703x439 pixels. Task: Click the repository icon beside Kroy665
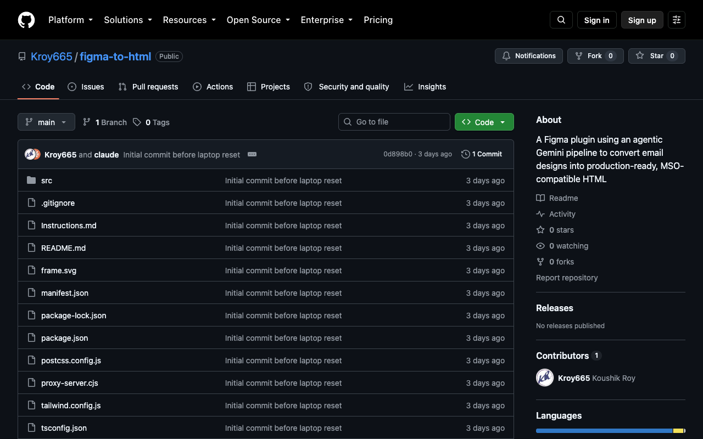click(22, 57)
